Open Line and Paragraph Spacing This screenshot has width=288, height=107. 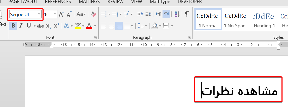141,26
